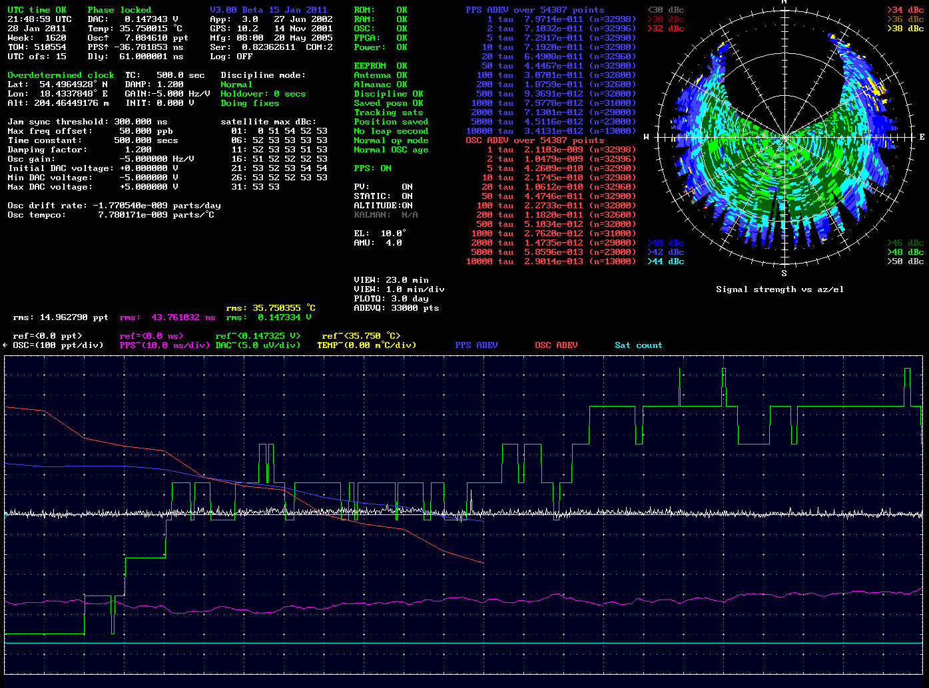Screen dimensions: 929x688
Task: Click the E compass marker on the sky plot
Action: point(922,137)
